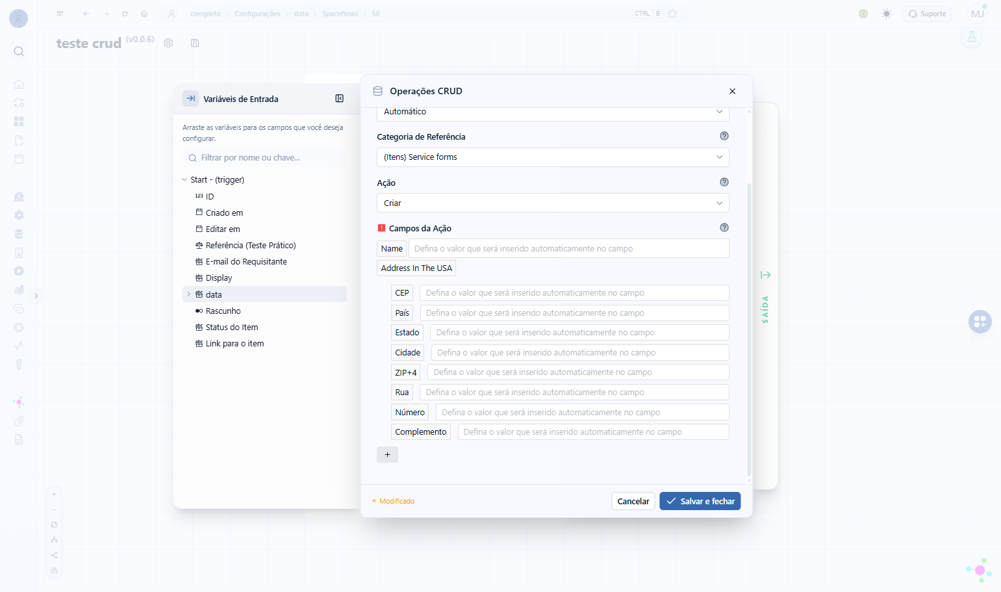Expand the left sidebar chevron
1001x592 pixels.
click(36, 296)
